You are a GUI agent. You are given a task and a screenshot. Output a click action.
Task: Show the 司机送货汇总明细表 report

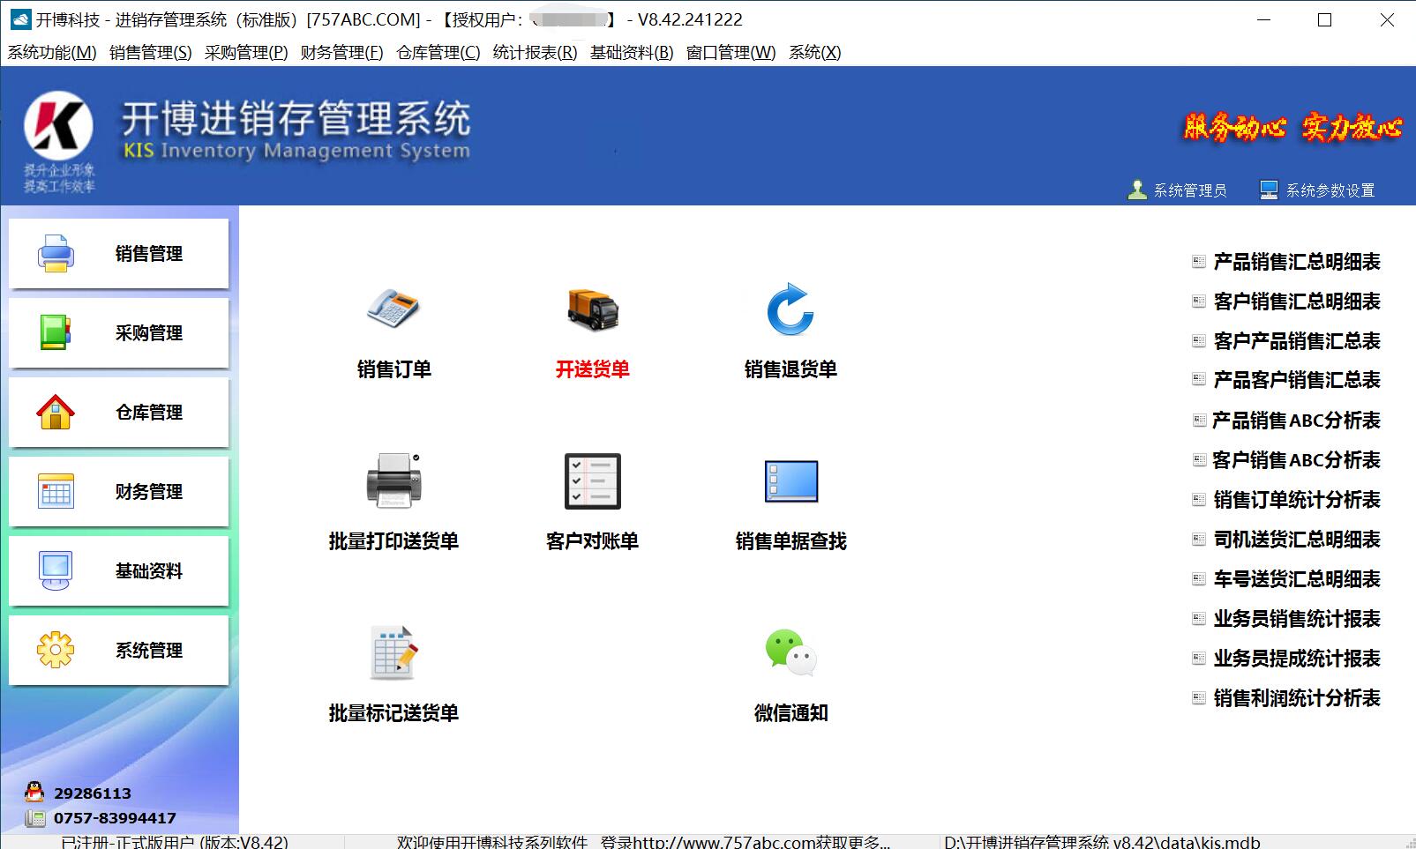pyautogui.click(x=1297, y=540)
